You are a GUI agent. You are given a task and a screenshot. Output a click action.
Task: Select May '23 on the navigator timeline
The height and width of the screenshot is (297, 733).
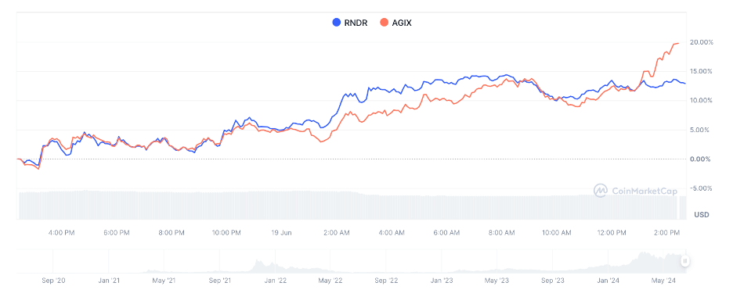click(x=497, y=281)
